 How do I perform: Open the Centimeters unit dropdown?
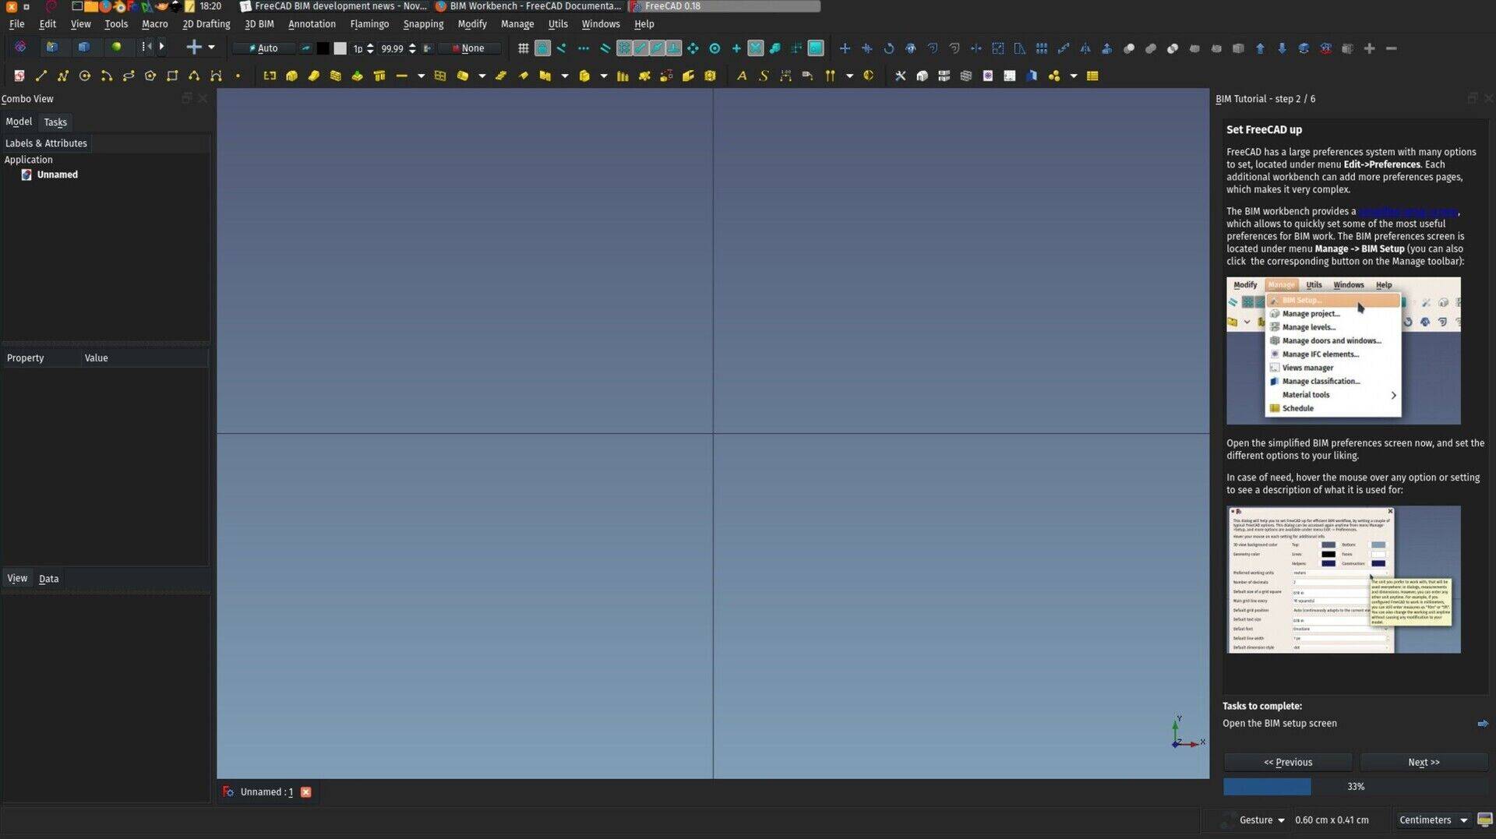(1433, 820)
